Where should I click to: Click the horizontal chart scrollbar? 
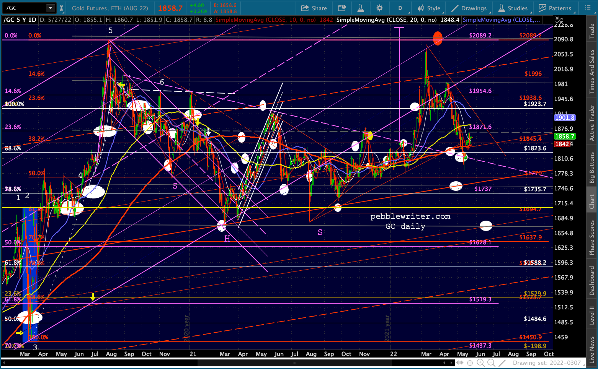[x=295, y=363]
